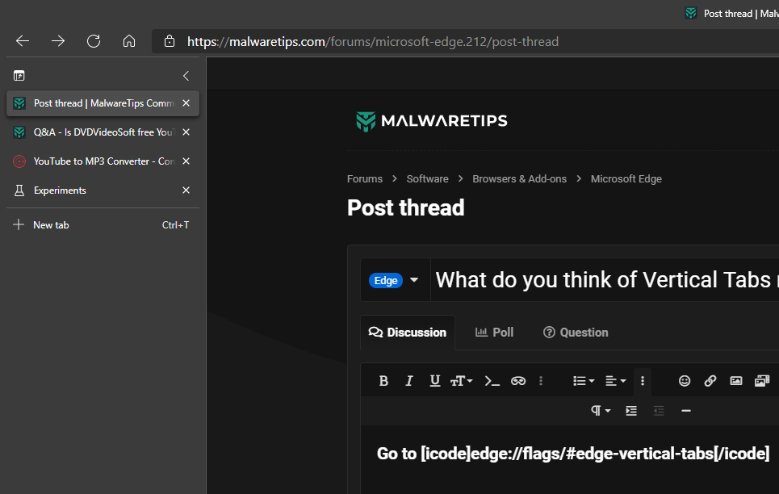Refresh the current page

point(94,41)
